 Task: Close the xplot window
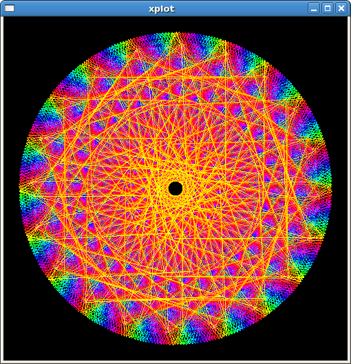tap(341, 8)
